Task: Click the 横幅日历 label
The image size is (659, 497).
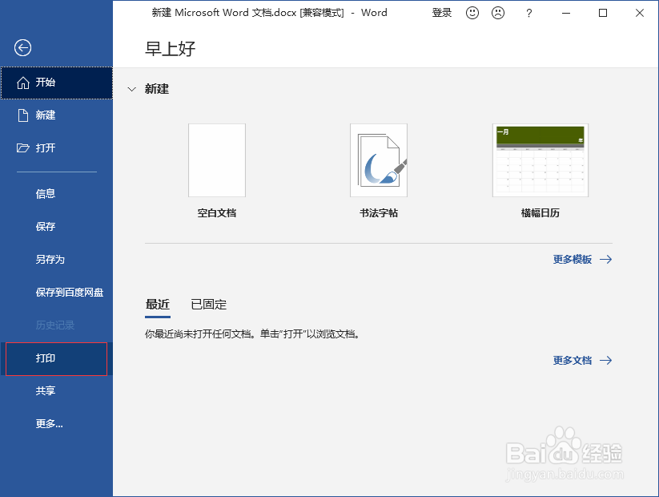Action: point(540,213)
